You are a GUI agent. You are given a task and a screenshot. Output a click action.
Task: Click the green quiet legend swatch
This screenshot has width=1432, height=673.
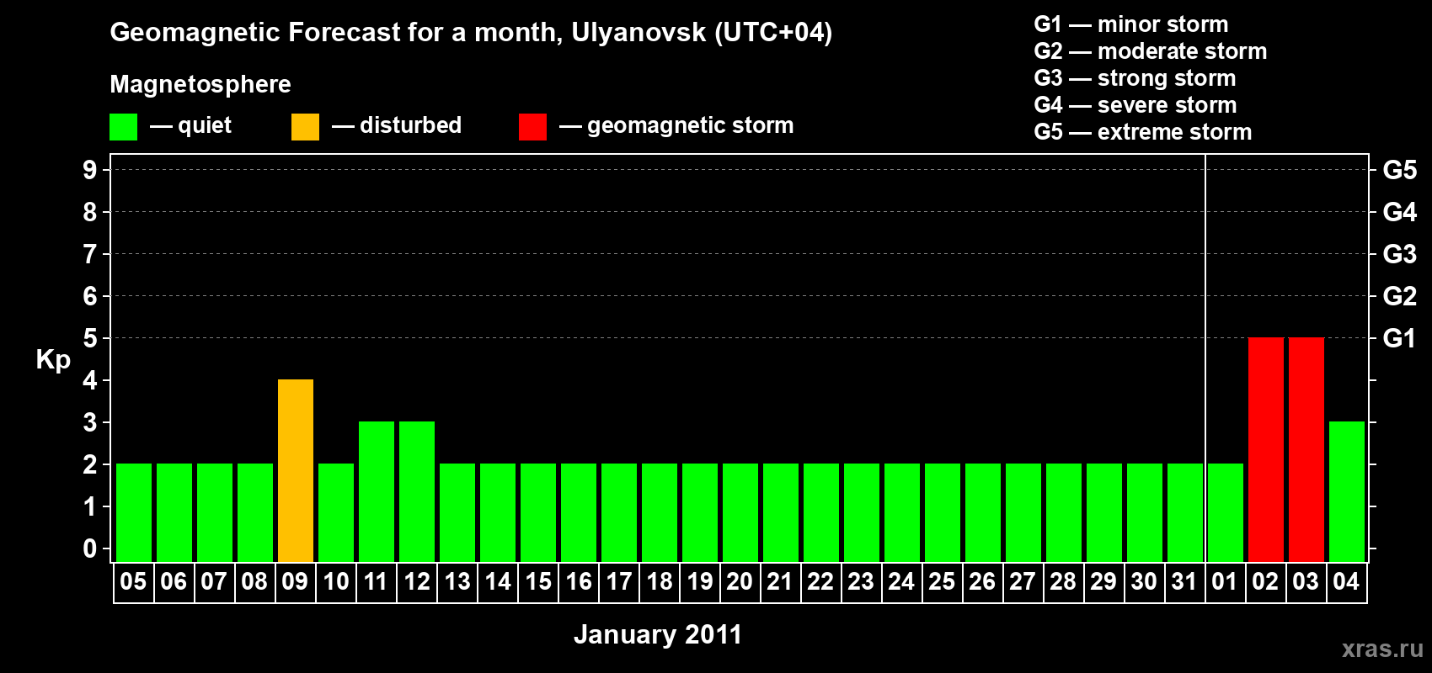[123, 127]
